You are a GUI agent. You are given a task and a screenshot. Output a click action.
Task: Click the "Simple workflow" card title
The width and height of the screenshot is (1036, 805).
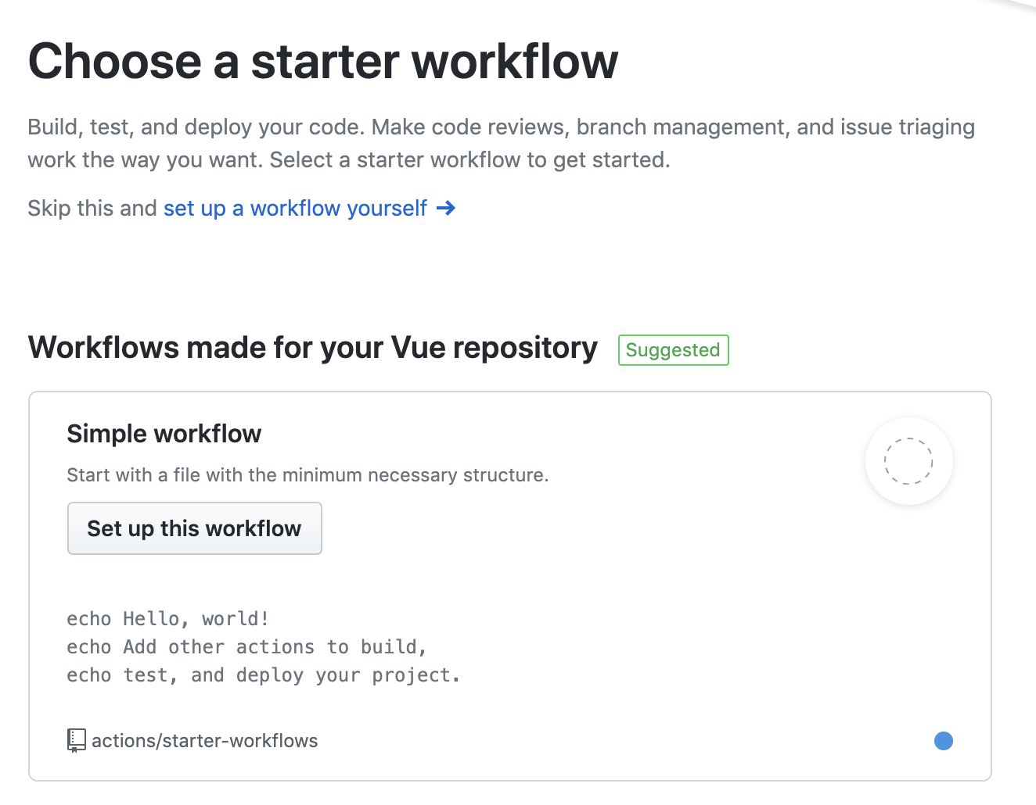(x=164, y=434)
